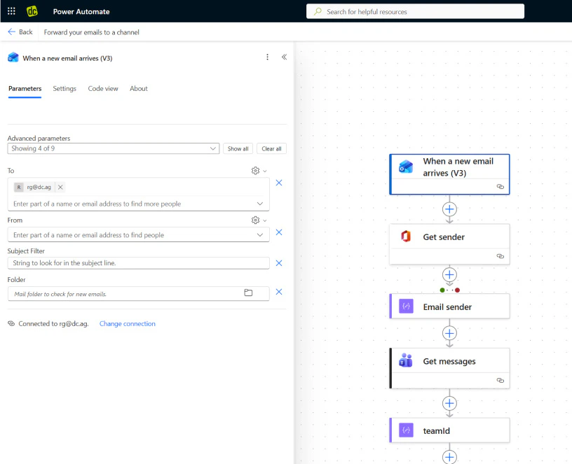Click the green run-after status dot
Viewport: 572px width, 464px height.
coord(442,290)
